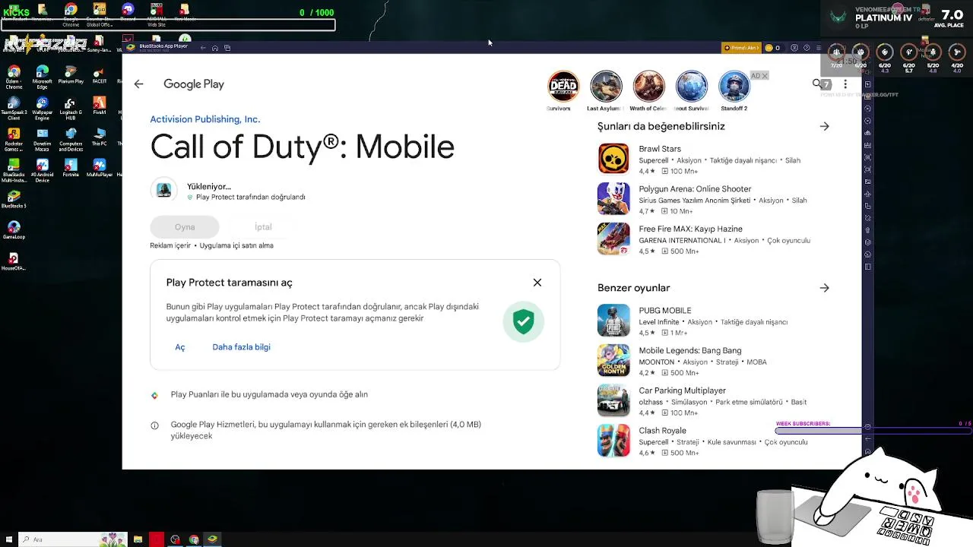Open the FACEIT desktop shortcut
Screen dimensions: 973x547
click(x=99, y=74)
